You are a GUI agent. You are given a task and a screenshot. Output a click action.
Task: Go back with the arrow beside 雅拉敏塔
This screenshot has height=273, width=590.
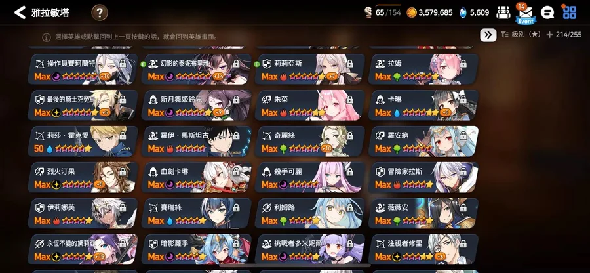20,12
